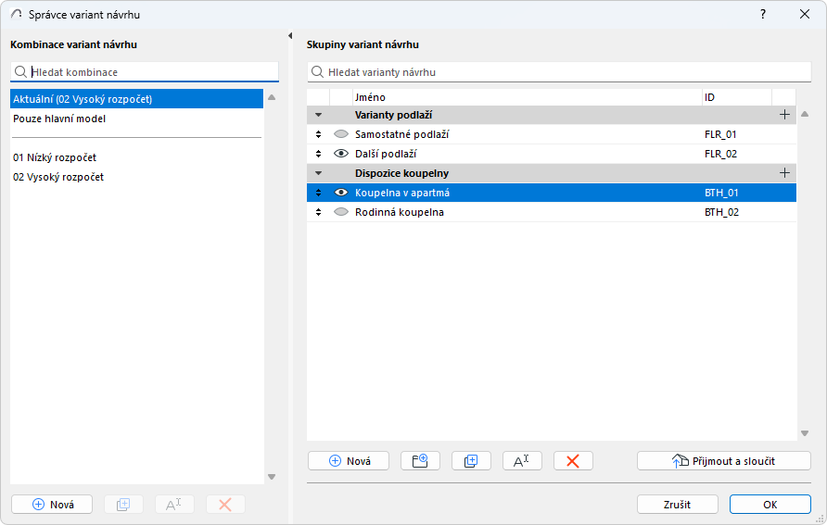Collapse Varianty podlaží group

tap(319, 115)
